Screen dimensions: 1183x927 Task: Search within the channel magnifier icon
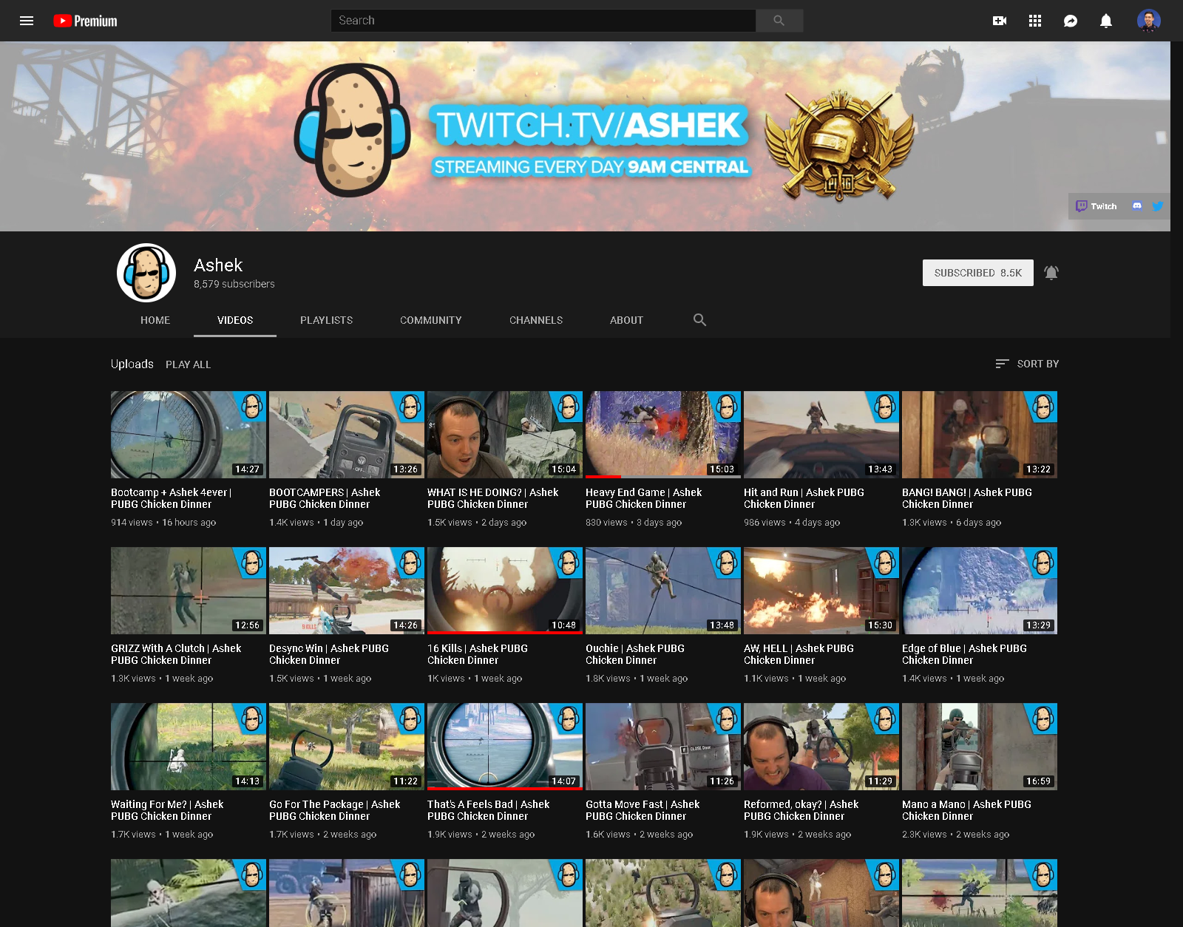pyautogui.click(x=699, y=320)
